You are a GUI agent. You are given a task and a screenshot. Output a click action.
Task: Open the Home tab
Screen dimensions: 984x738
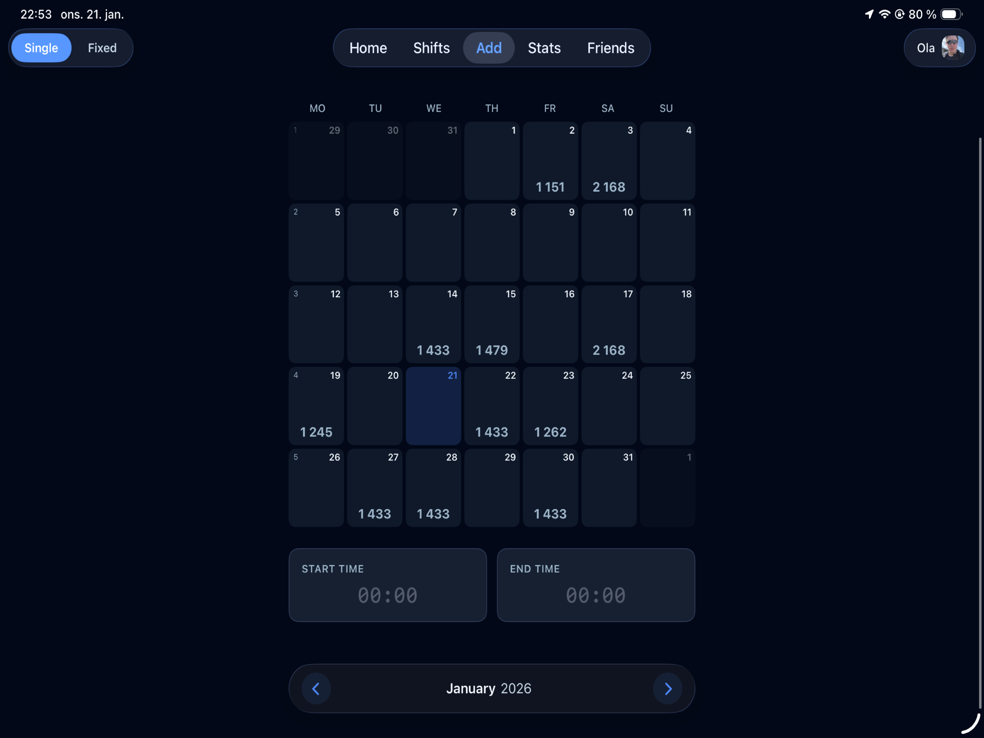(368, 48)
